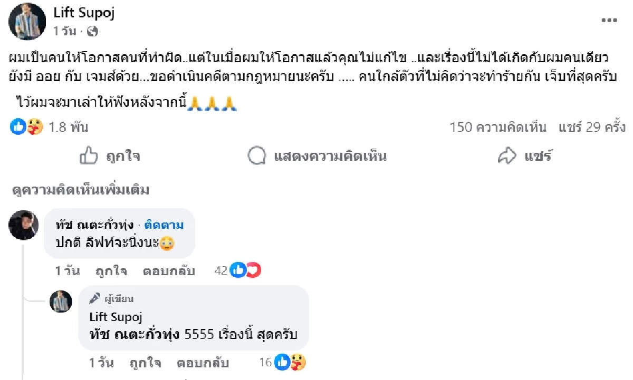Image resolution: width=633 pixels, height=380 pixels.
Task: Open the three-dots post options menu
Action: [609, 20]
